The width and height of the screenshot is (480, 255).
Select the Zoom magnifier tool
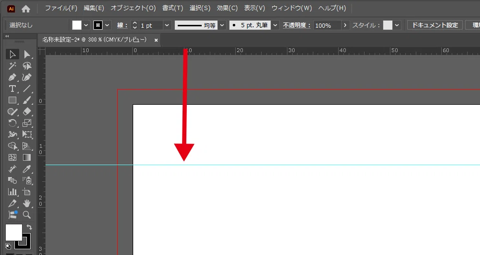[27, 215]
